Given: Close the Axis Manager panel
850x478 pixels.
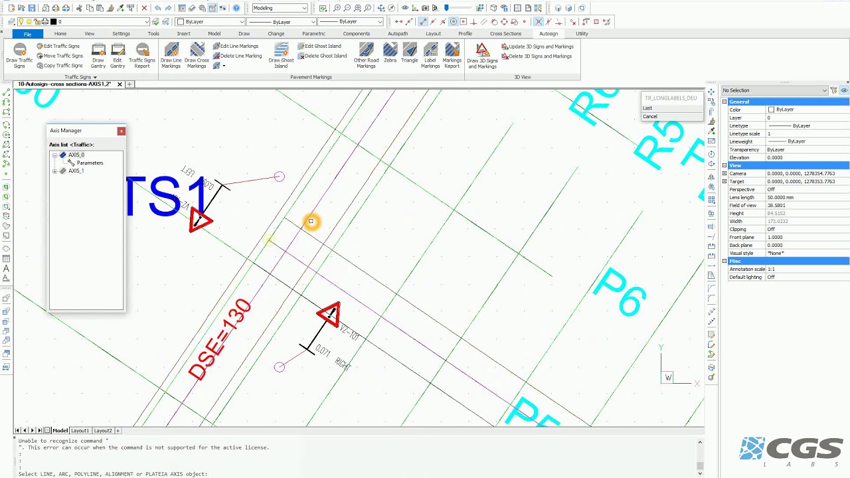Looking at the screenshot, I should point(121,131).
